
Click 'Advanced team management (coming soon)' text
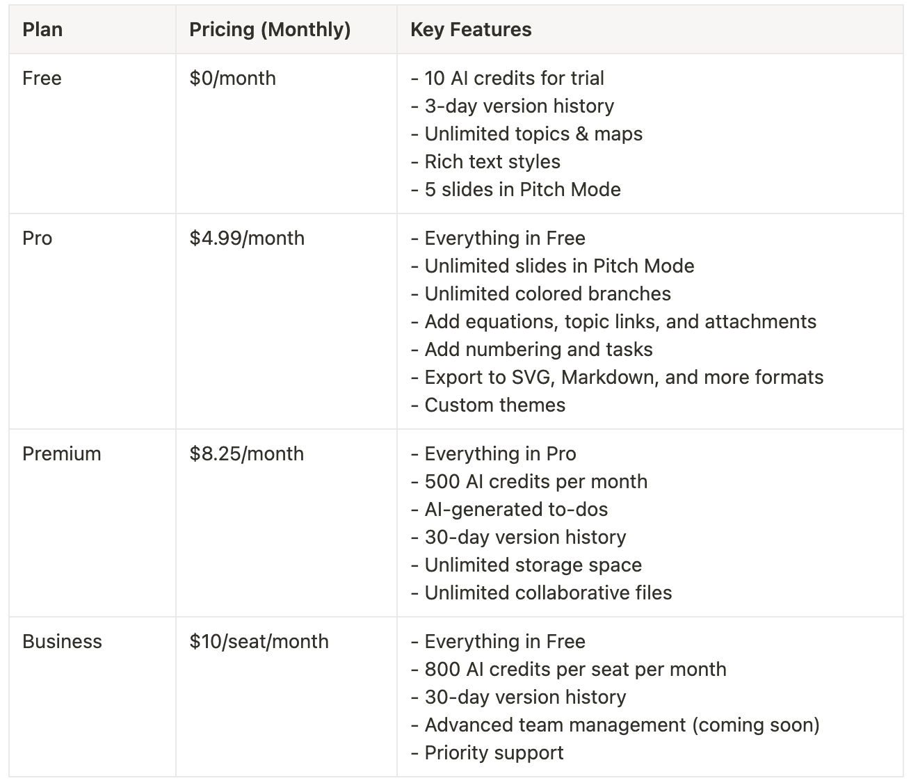pyautogui.click(x=622, y=725)
